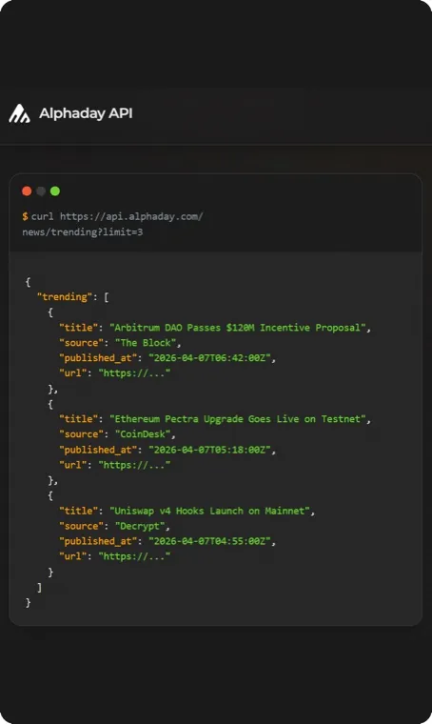The height and width of the screenshot is (724, 432).
Task: Click the Alphaday logo icon
Action: pos(19,113)
